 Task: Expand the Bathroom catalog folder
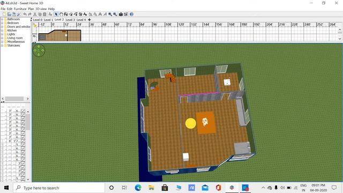click(2, 19)
